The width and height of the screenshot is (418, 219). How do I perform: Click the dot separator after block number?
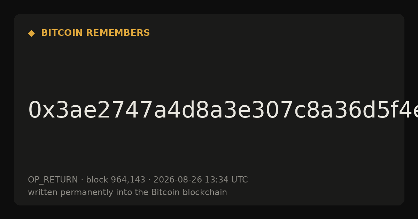149,180
